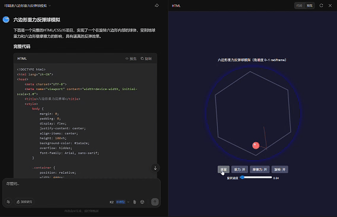Enable the deep research button
Viewport: 337px width, 217px height.
(x=24, y=202)
